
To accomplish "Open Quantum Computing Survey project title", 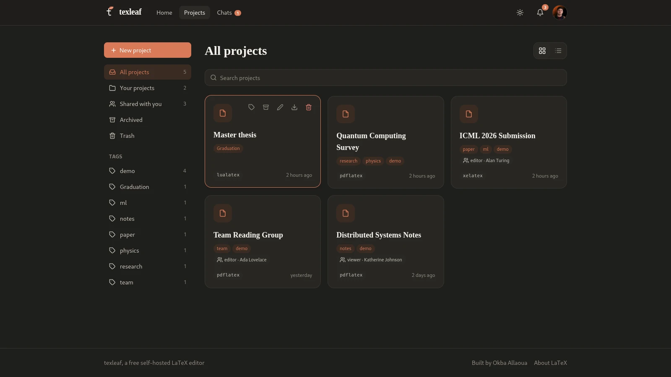I will (x=371, y=142).
